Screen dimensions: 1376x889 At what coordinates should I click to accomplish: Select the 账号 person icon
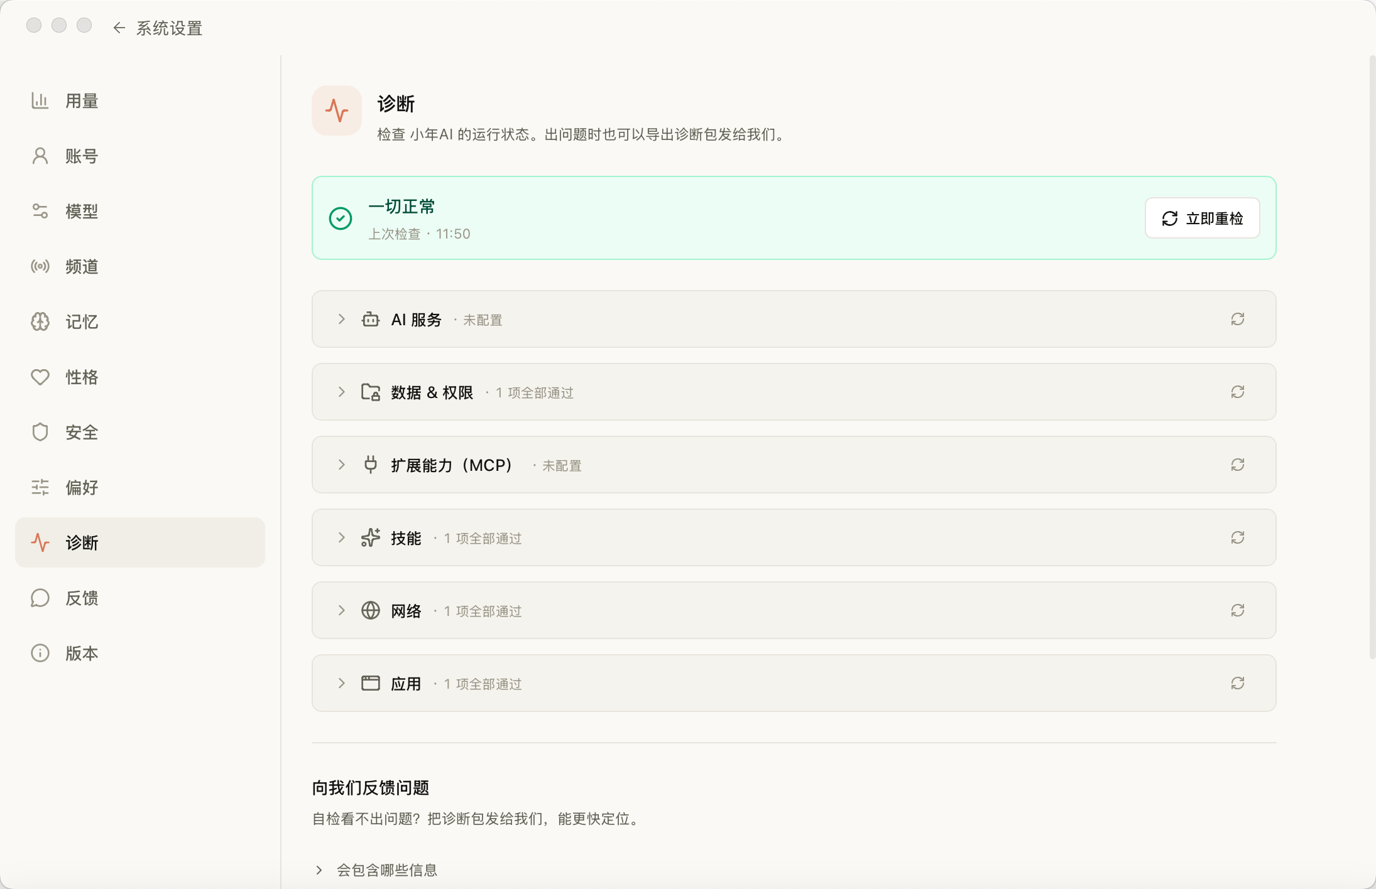[x=40, y=156]
